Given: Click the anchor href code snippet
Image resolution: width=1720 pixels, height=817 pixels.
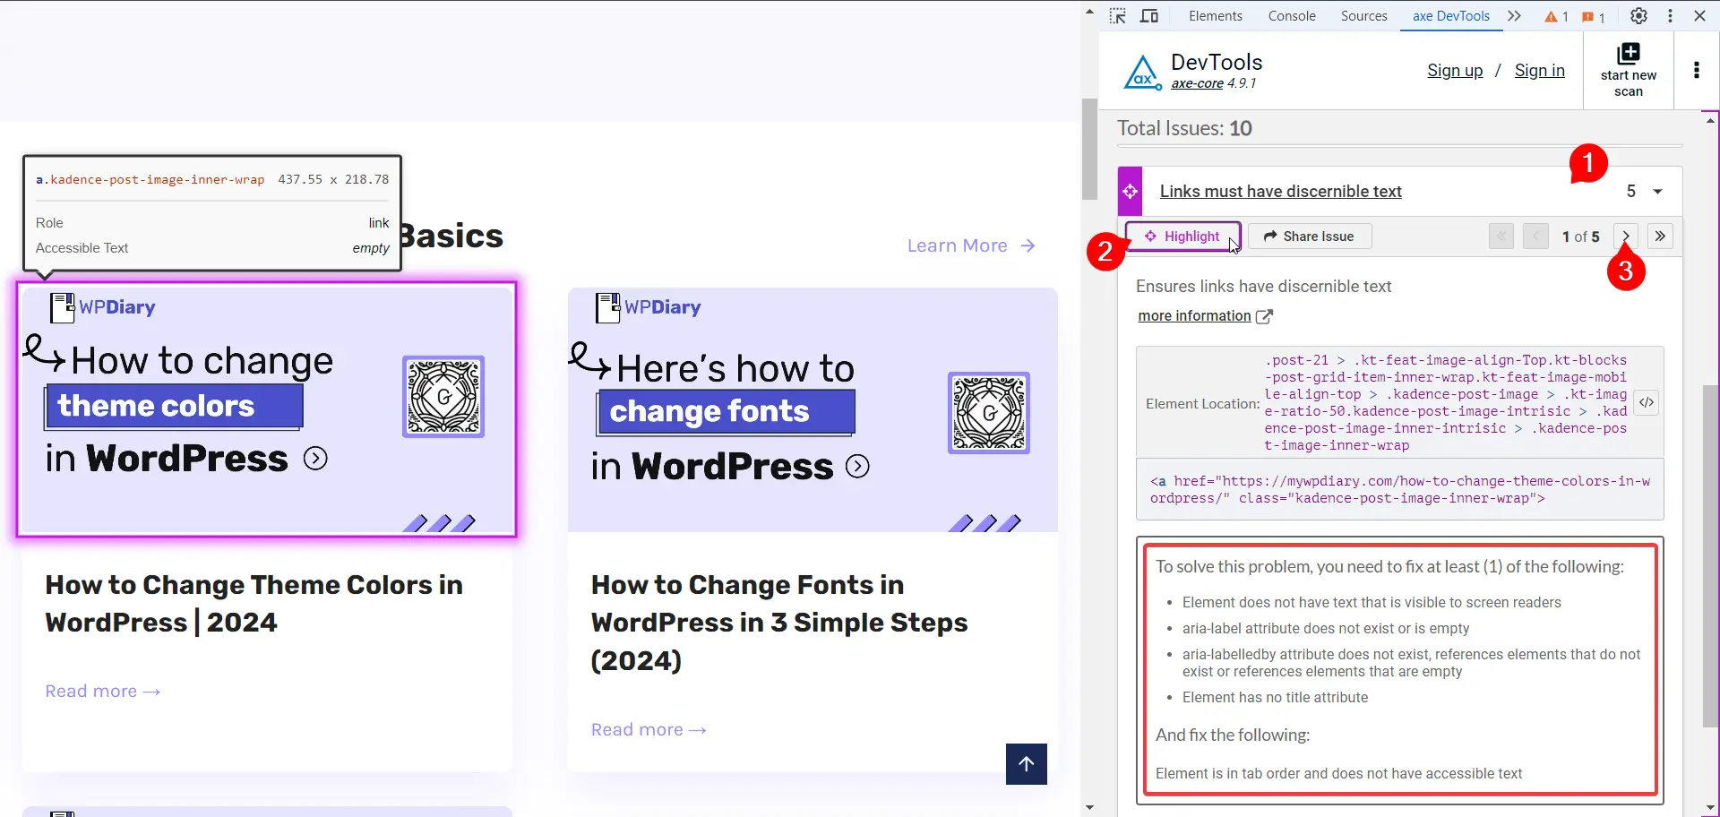Looking at the screenshot, I should pos(1399,490).
